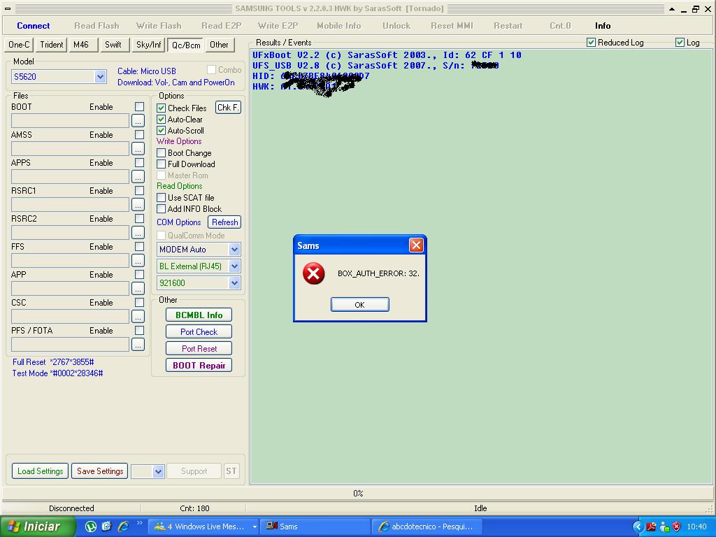This screenshot has height=537, width=716.
Task: Switch to the Trident tab
Action: [x=52, y=45]
